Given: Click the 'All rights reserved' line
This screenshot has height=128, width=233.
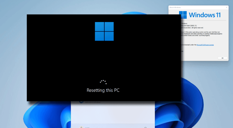Looking at the screenshot, I should click(192, 28).
